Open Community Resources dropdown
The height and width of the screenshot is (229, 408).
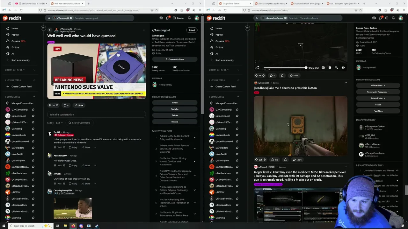378,92
